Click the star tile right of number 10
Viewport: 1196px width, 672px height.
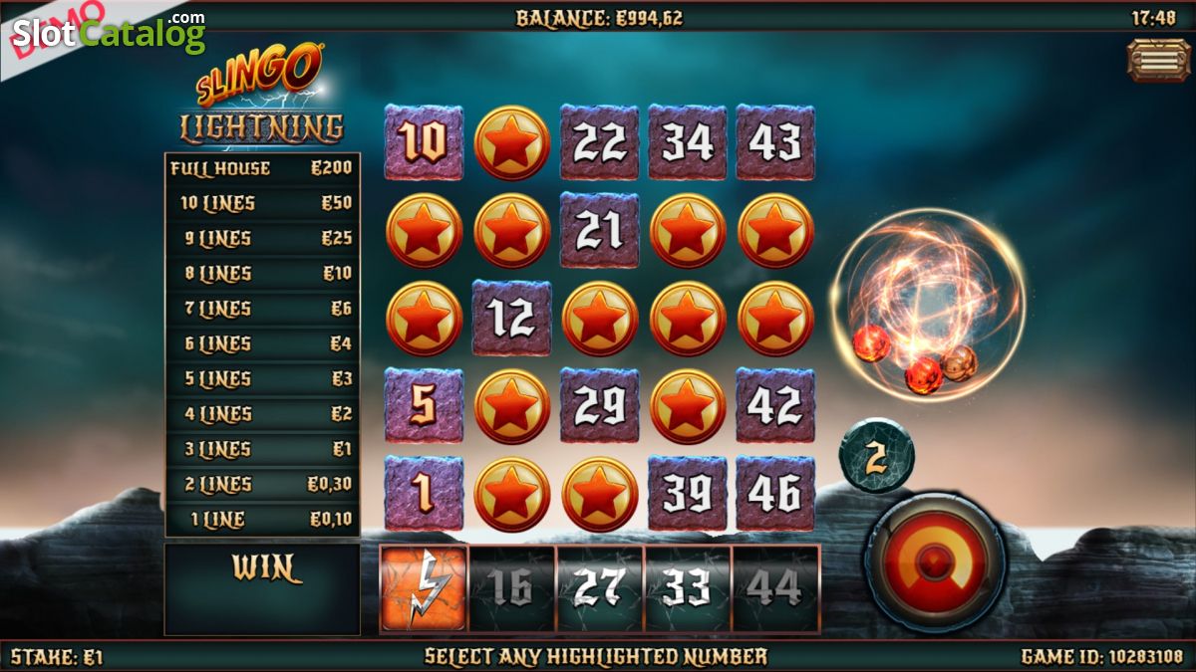pos(511,142)
